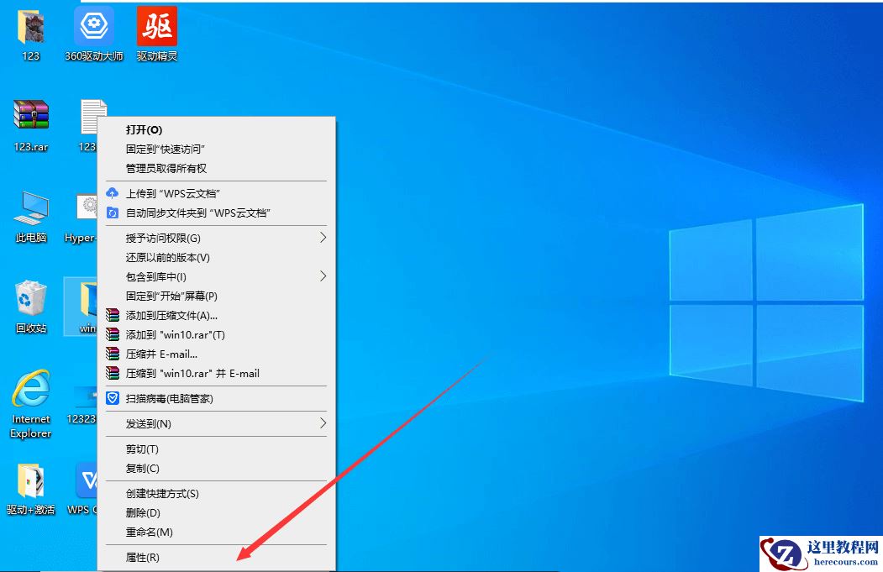Open the 驱动+激活 folder
The image size is (883, 572).
[x=30, y=487]
